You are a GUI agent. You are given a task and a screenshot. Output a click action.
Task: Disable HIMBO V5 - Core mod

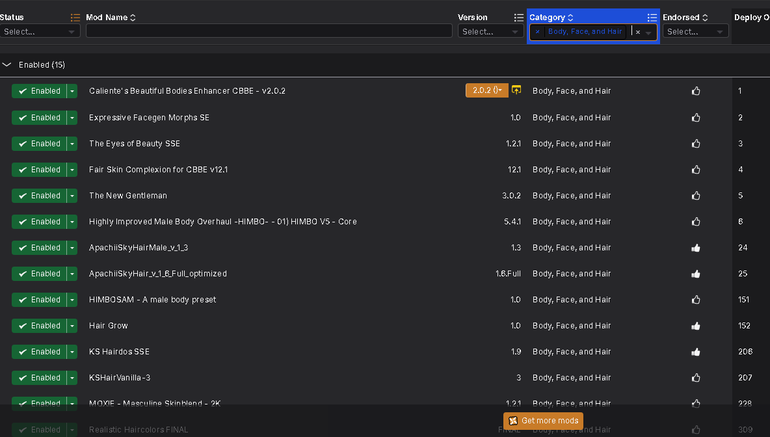click(39, 222)
